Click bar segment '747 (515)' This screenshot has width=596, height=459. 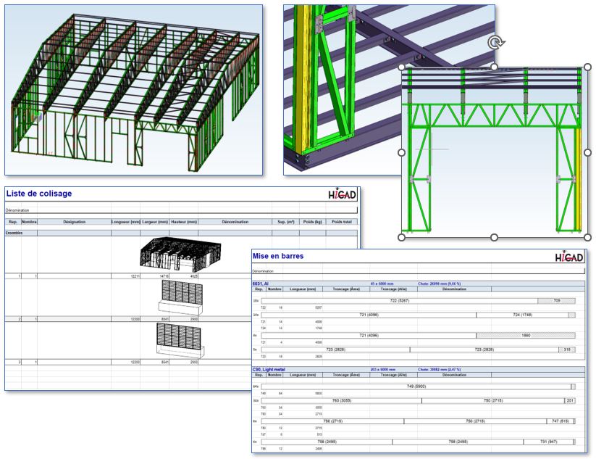(x=560, y=421)
